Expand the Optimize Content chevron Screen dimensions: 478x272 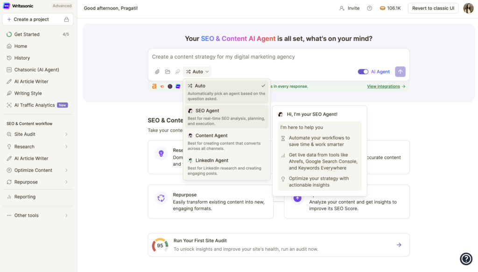66,170
